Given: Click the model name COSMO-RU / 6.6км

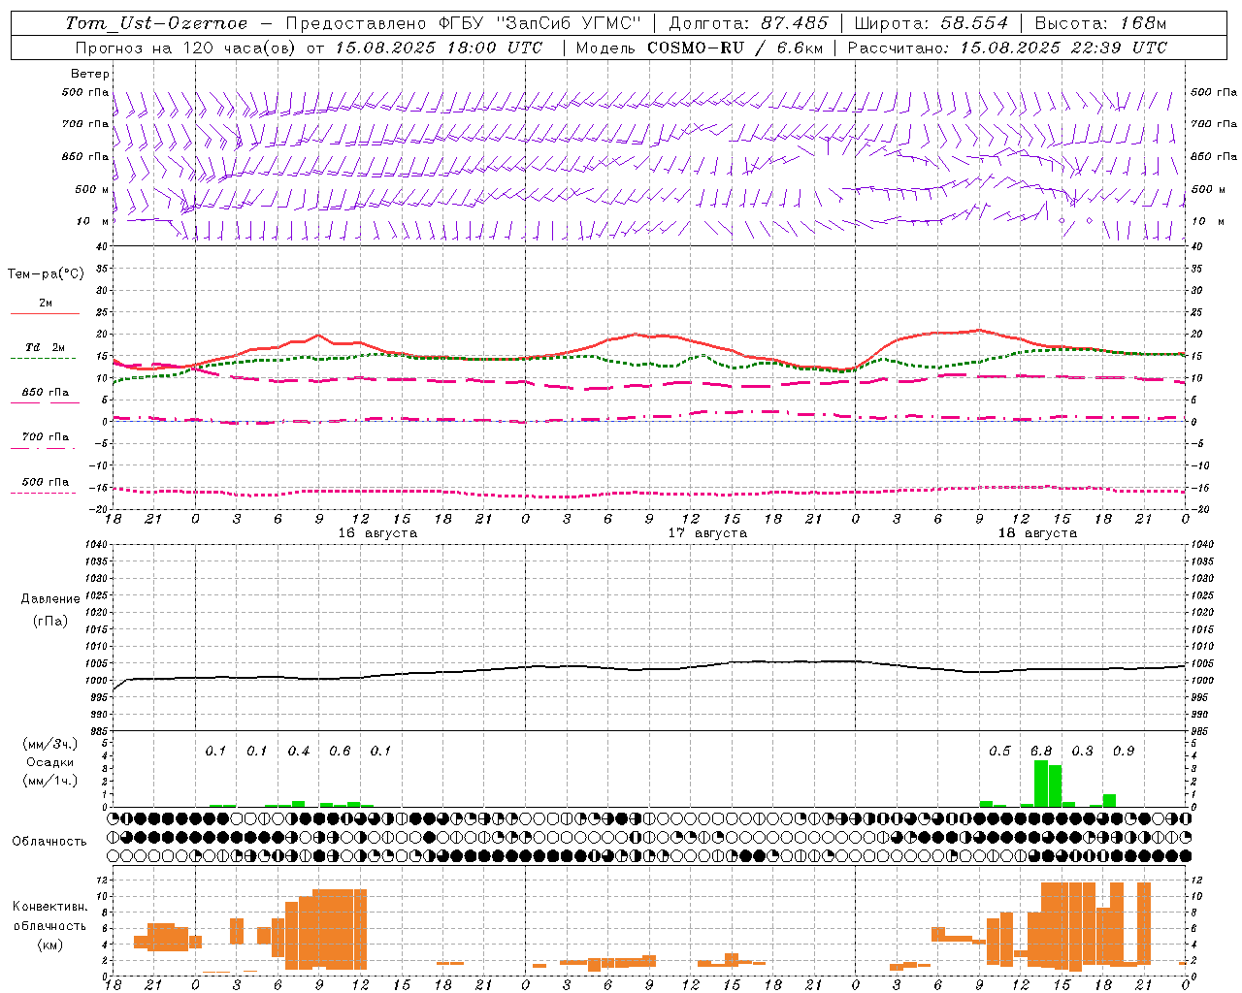Looking at the screenshot, I should (x=735, y=48).
